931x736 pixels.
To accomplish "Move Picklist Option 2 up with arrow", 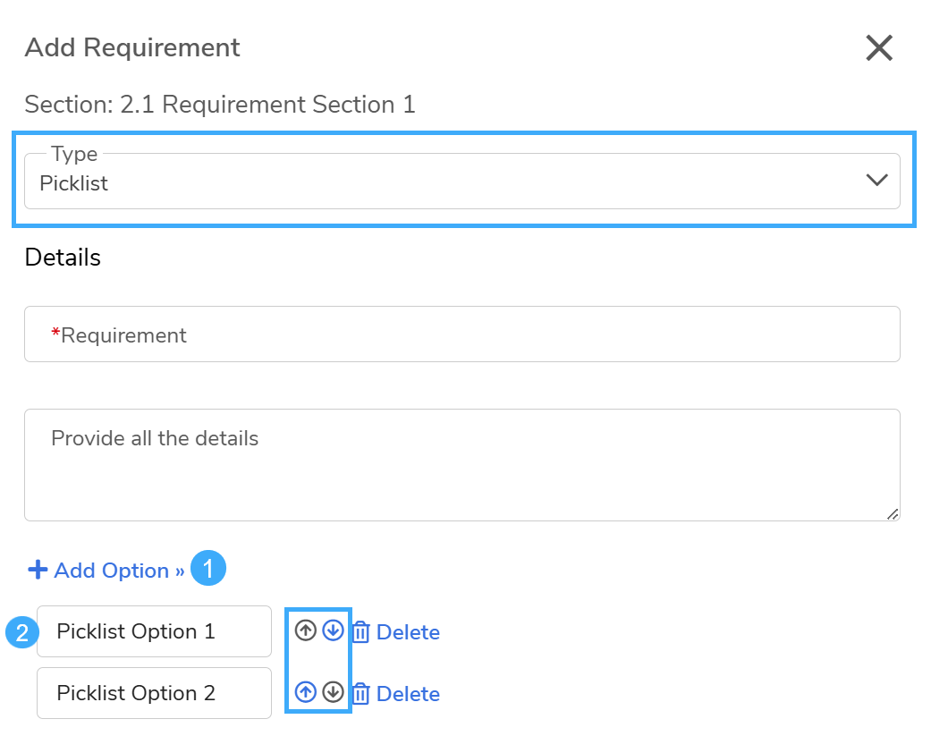I will (x=306, y=692).
